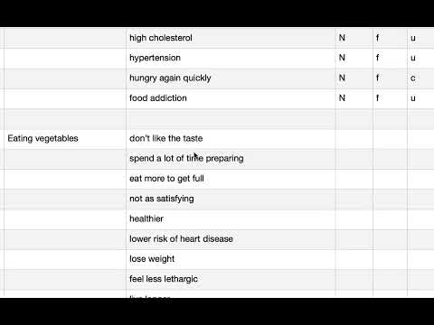Click the 'food addiction' cell
This screenshot has height=325, width=434.
[x=231, y=98]
